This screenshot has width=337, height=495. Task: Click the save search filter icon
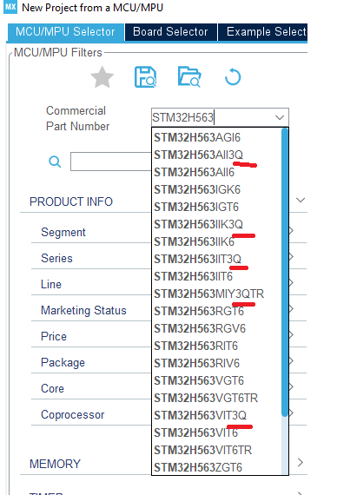[x=145, y=77]
